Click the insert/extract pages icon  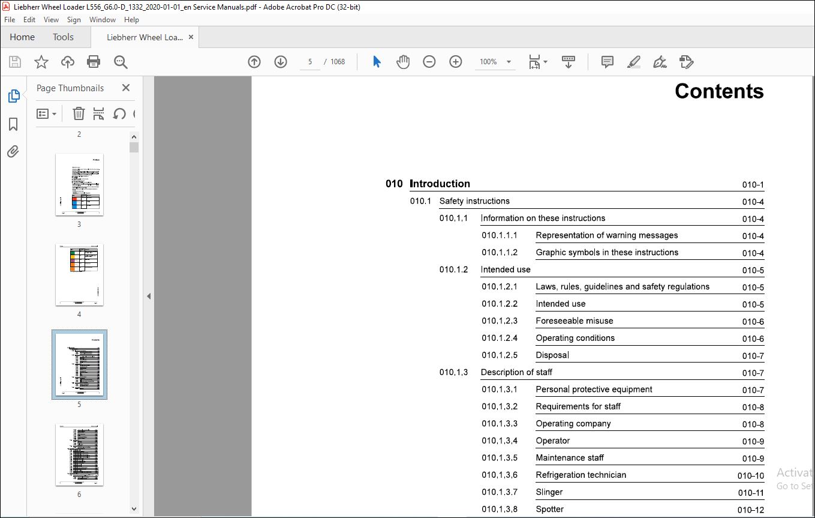pos(99,113)
